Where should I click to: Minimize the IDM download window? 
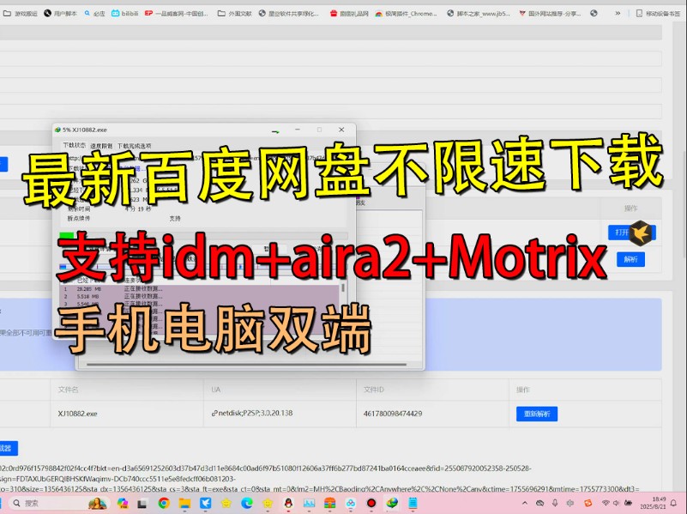(298, 130)
